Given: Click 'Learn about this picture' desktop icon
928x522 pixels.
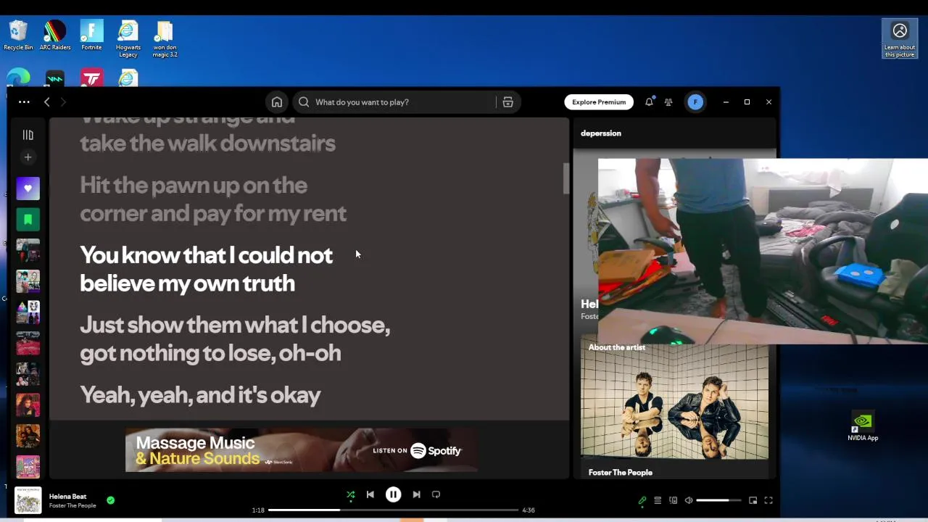Looking at the screenshot, I should [x=900, y=39].
